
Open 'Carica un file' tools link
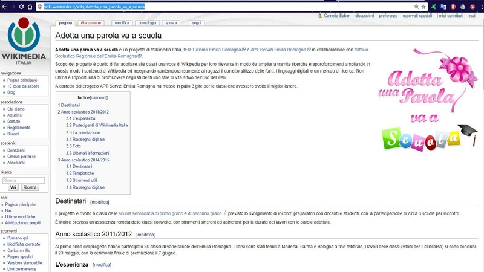pos(19,250)
